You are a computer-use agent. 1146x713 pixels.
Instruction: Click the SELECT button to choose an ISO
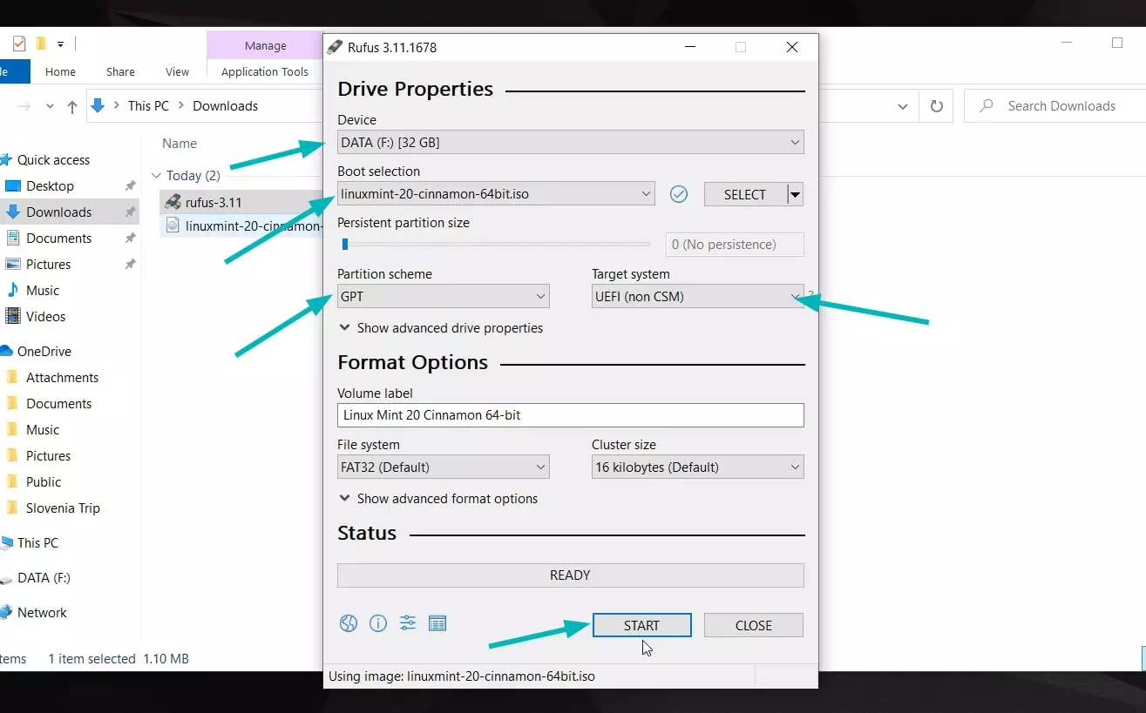745,194
